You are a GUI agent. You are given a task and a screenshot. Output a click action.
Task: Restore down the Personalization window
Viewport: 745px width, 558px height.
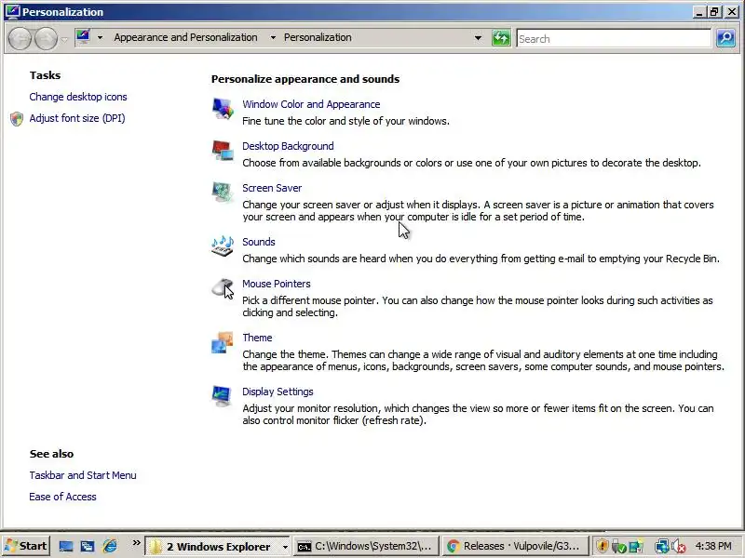pos(714,12)
